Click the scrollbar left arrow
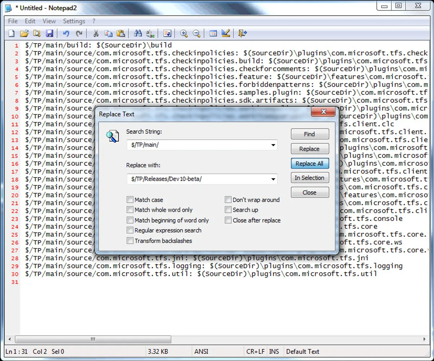434x361 pixels. [x=10, y=339]
